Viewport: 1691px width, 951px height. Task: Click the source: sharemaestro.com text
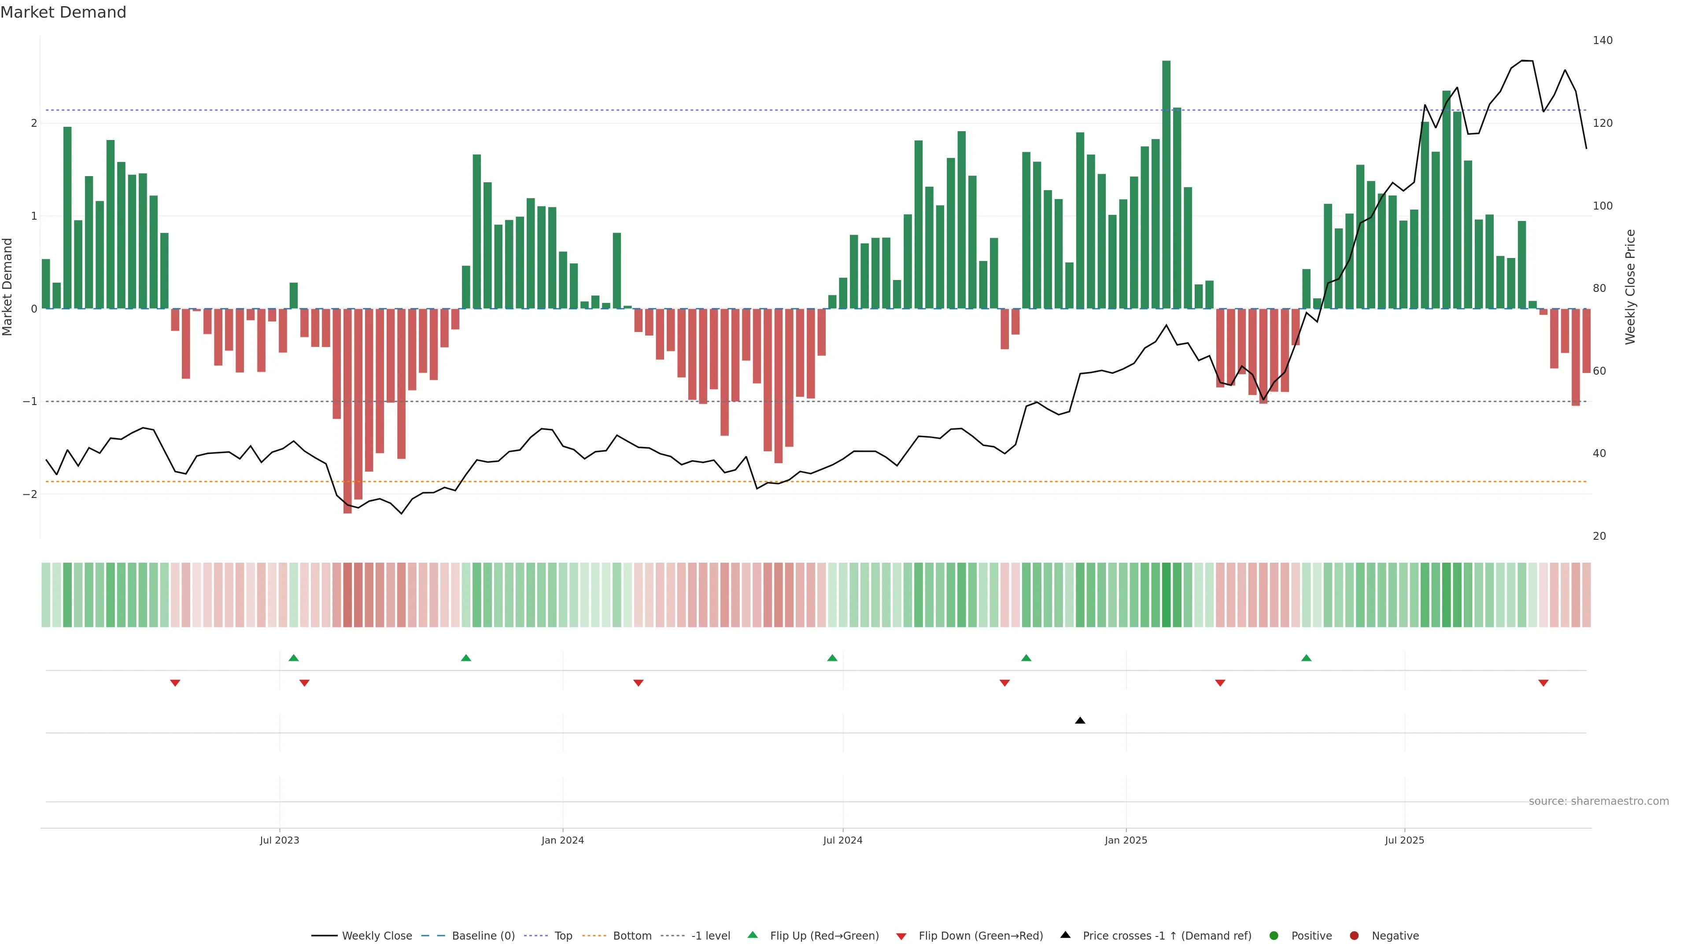[x=1599, y=801]
